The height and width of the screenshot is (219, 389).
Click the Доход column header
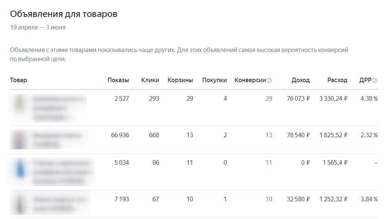tap(301, 80)
